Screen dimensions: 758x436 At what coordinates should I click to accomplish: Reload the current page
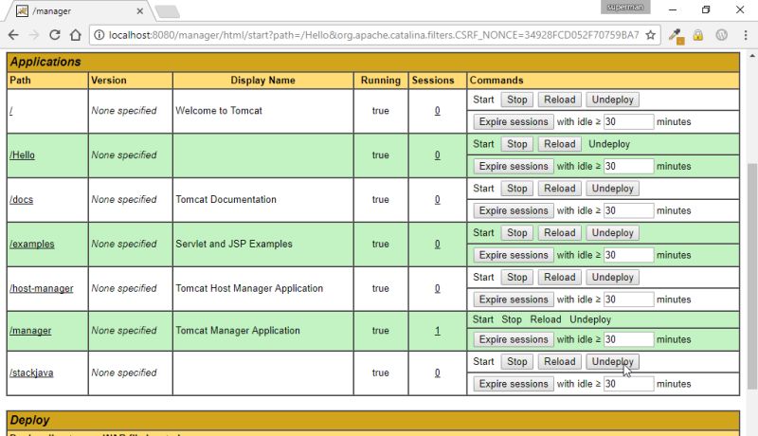click(x=55, y=35)
